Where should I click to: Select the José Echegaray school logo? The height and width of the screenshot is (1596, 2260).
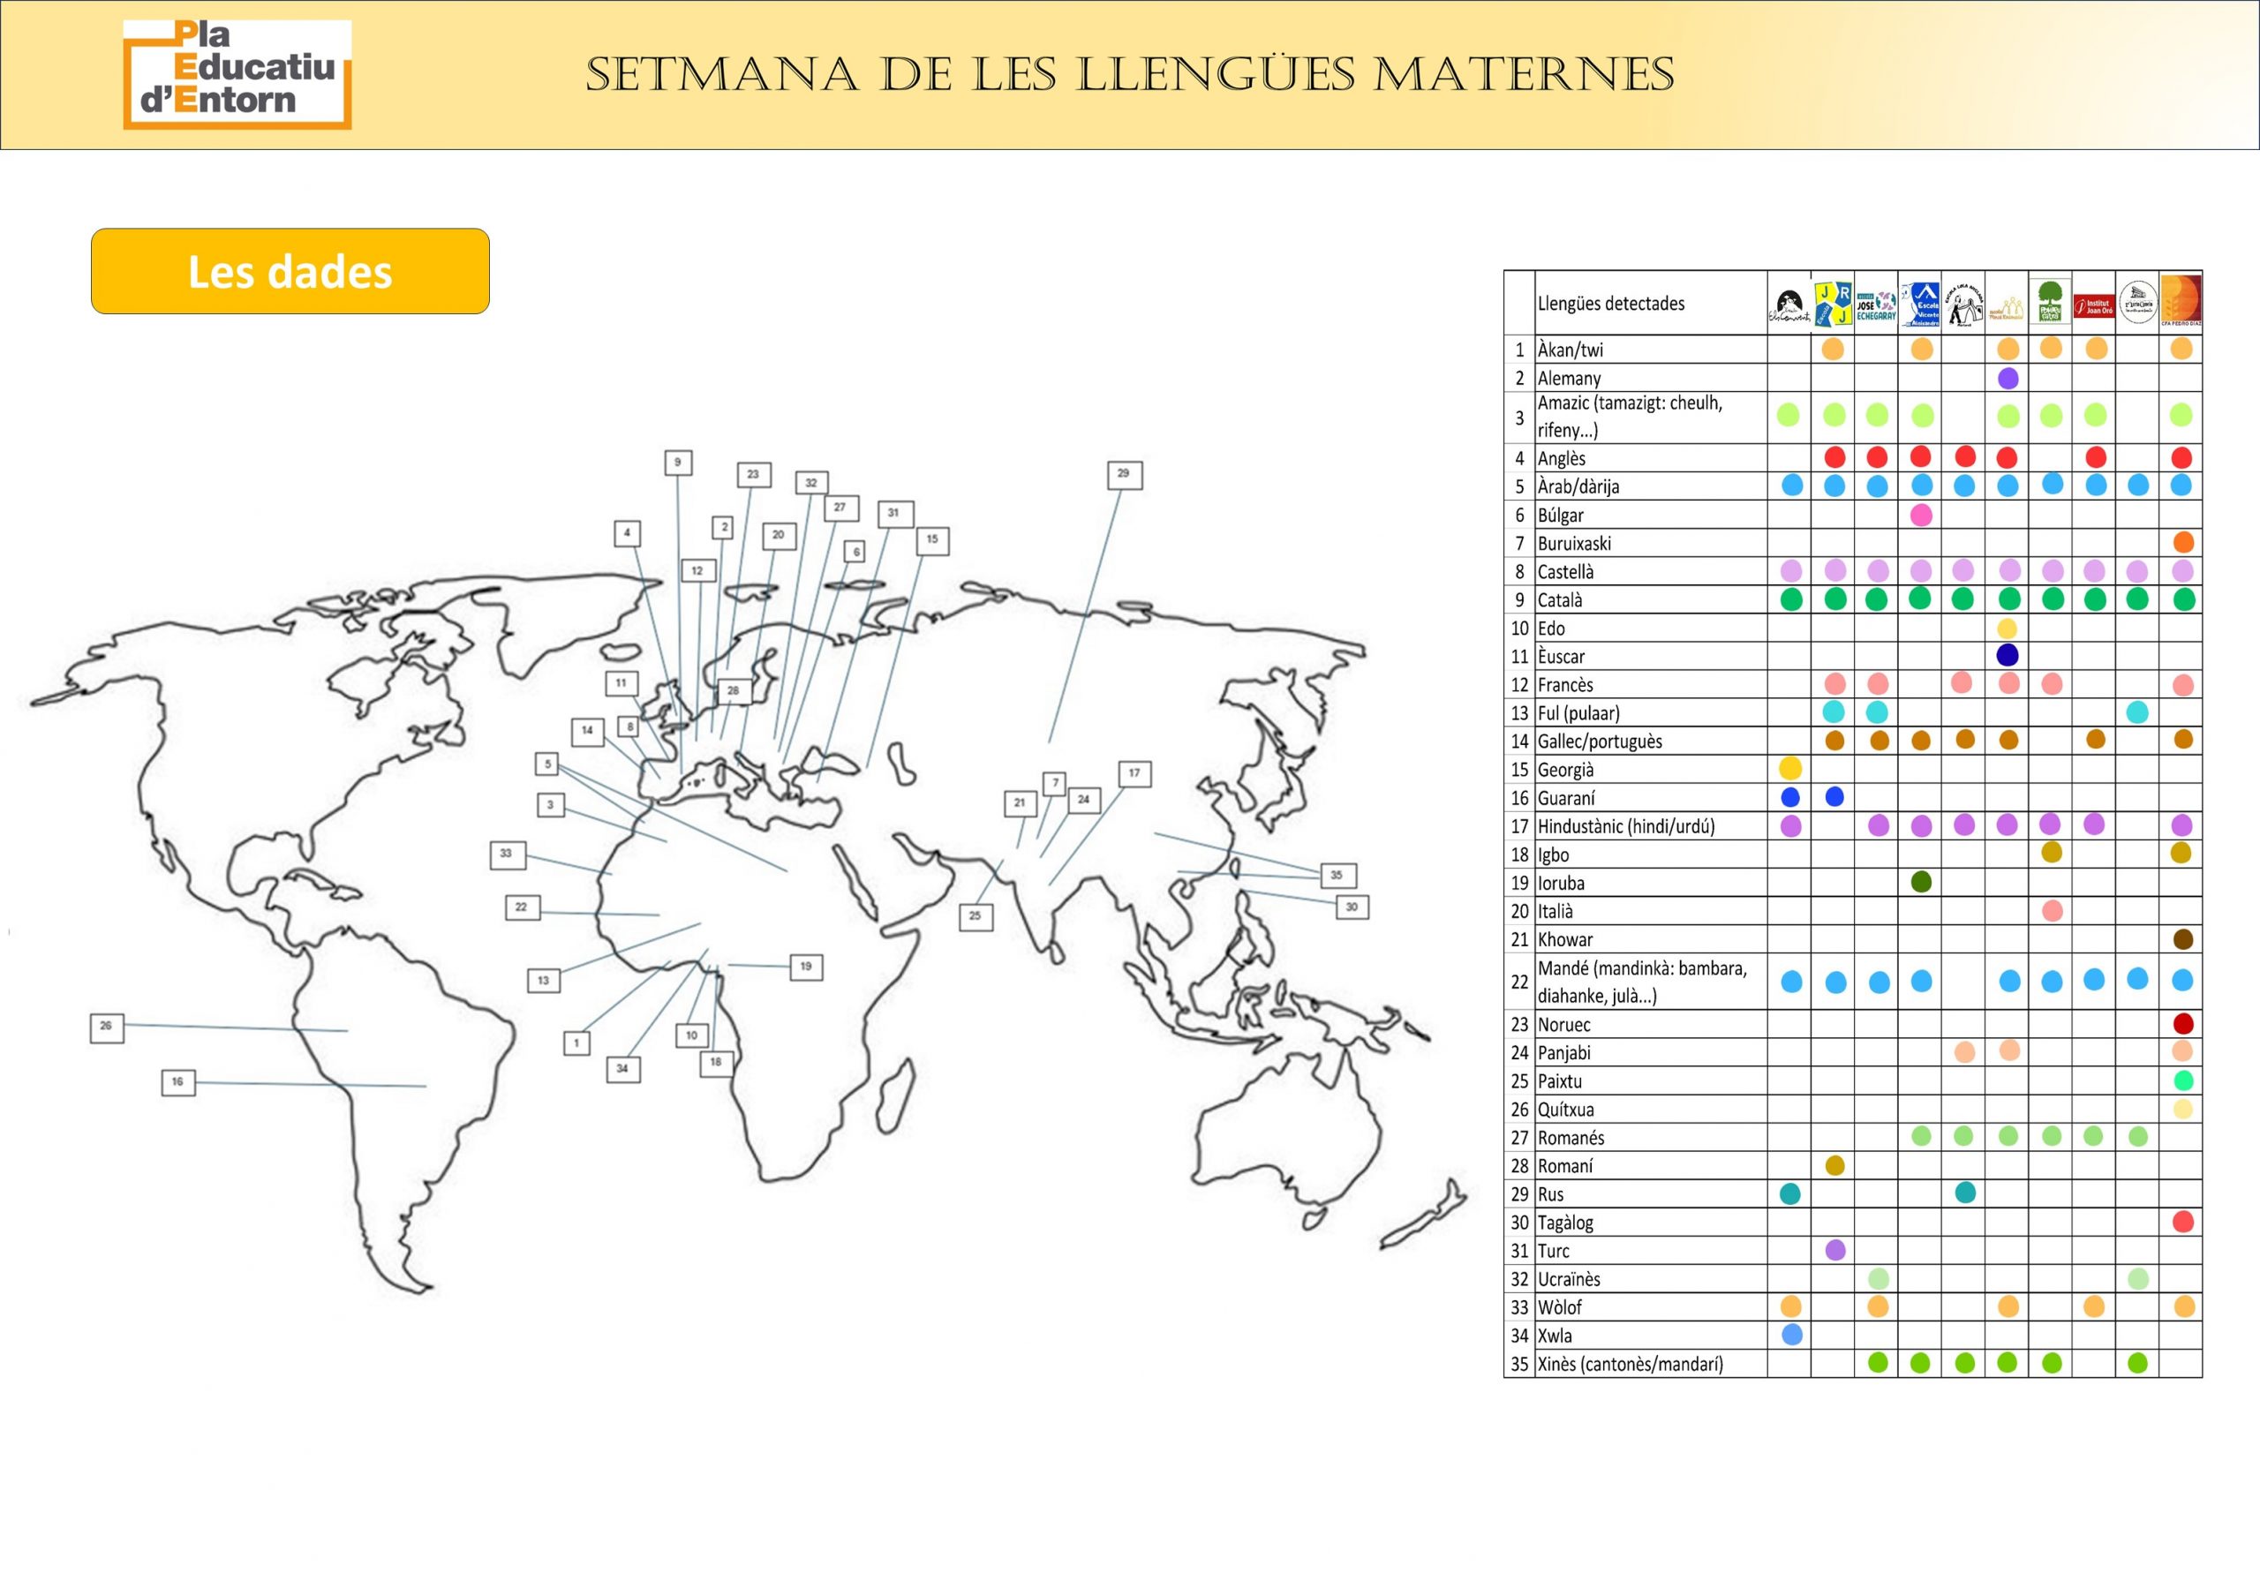pos(1876,307)
